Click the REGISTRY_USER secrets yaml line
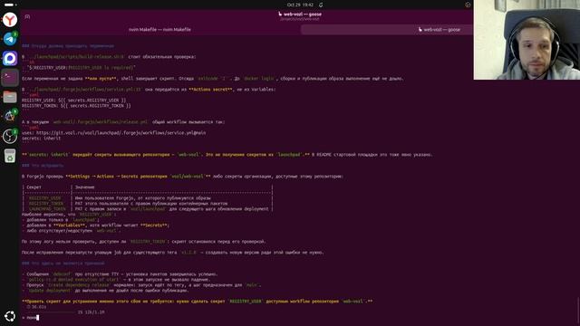 coord(74,101)
